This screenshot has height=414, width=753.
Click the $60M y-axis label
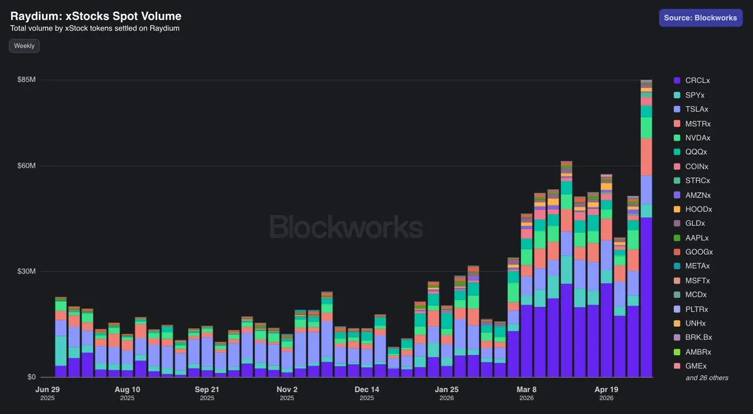(x=26, y=166)
